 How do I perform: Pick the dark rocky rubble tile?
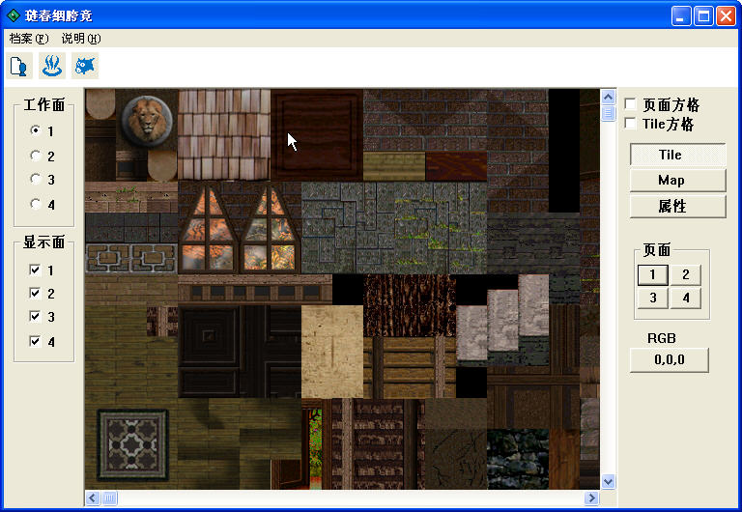tap(518, 459)
